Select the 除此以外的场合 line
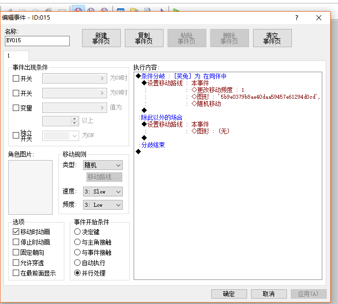This screenshot has width=338, height=304. 161,117
